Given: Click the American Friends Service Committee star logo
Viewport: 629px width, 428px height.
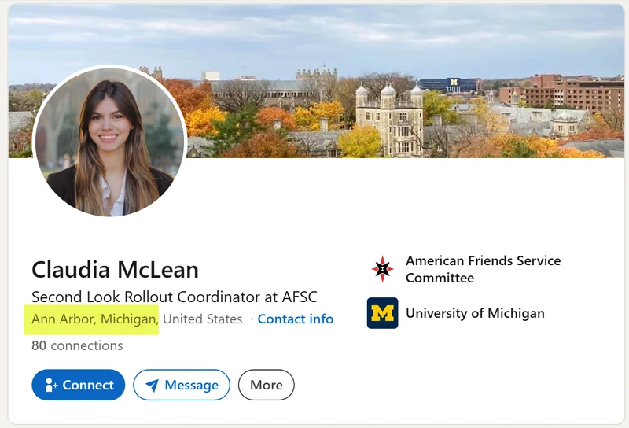Looking at the screenshot, I should 382,269.
